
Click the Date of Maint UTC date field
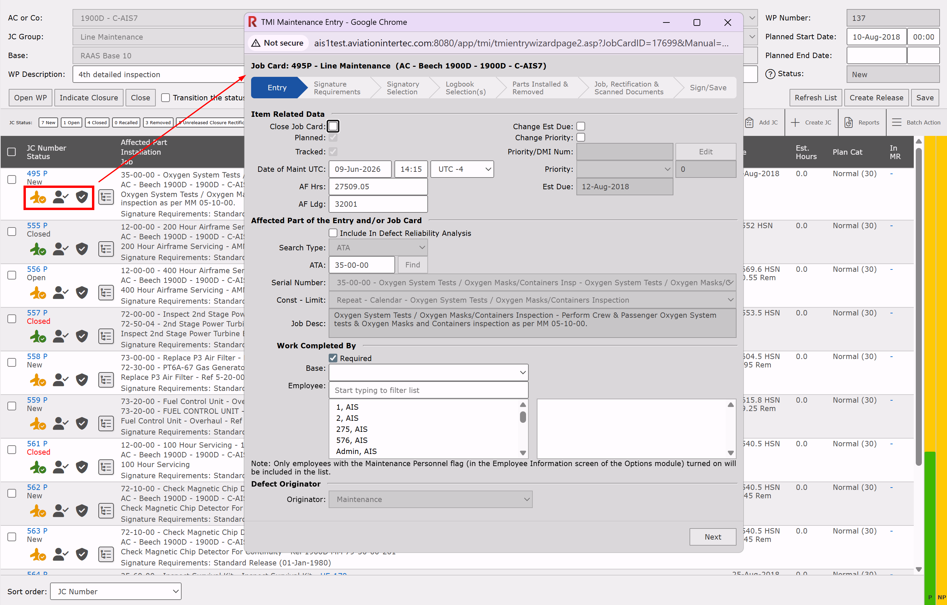point(360,169)
